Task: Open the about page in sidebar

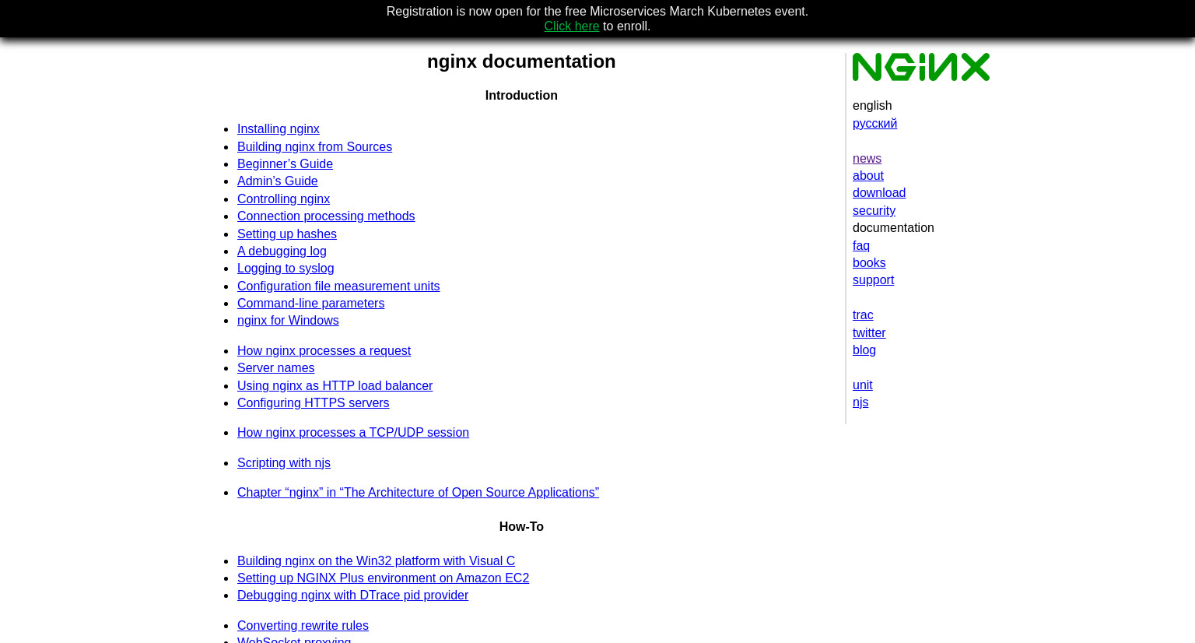Action: (x=868, y=176)
